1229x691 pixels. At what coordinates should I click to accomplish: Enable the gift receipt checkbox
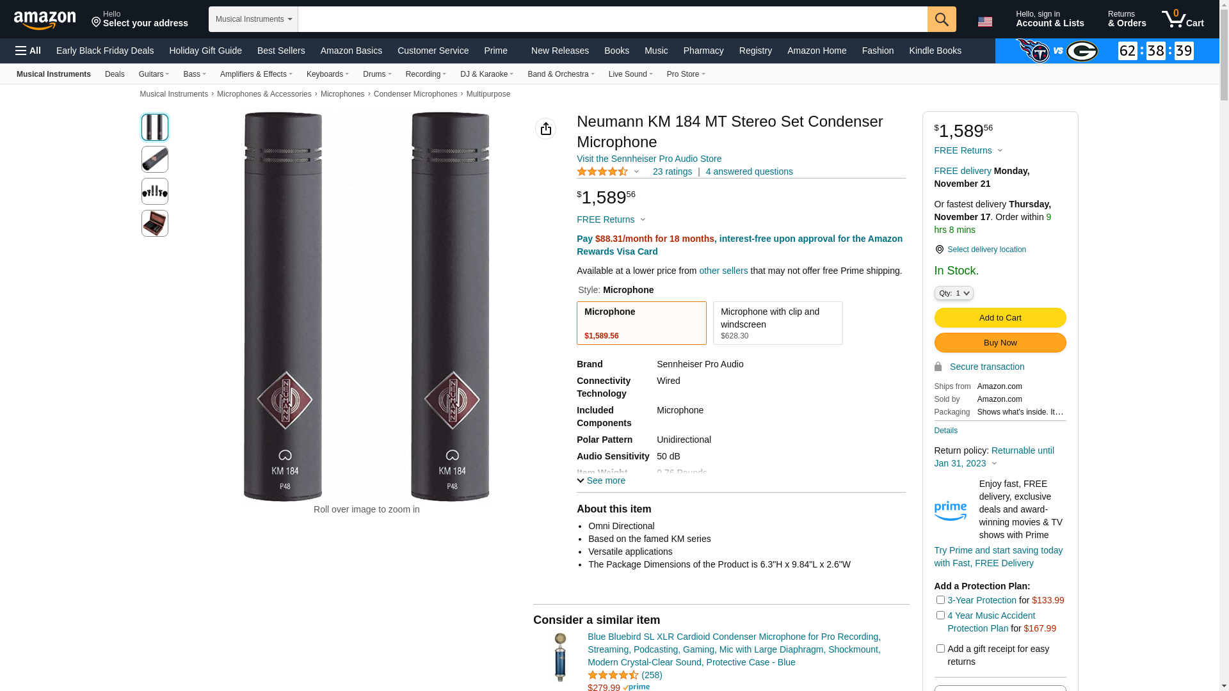(x=940, y=649)
